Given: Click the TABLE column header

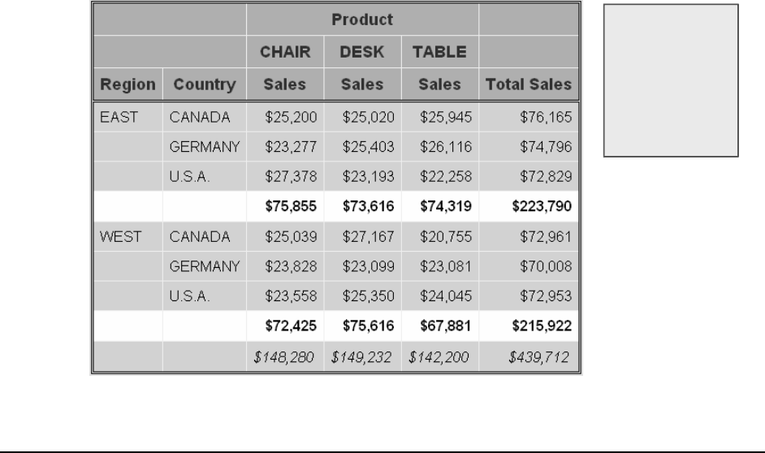Looking at the screenshot, I should tap(439, 53).
